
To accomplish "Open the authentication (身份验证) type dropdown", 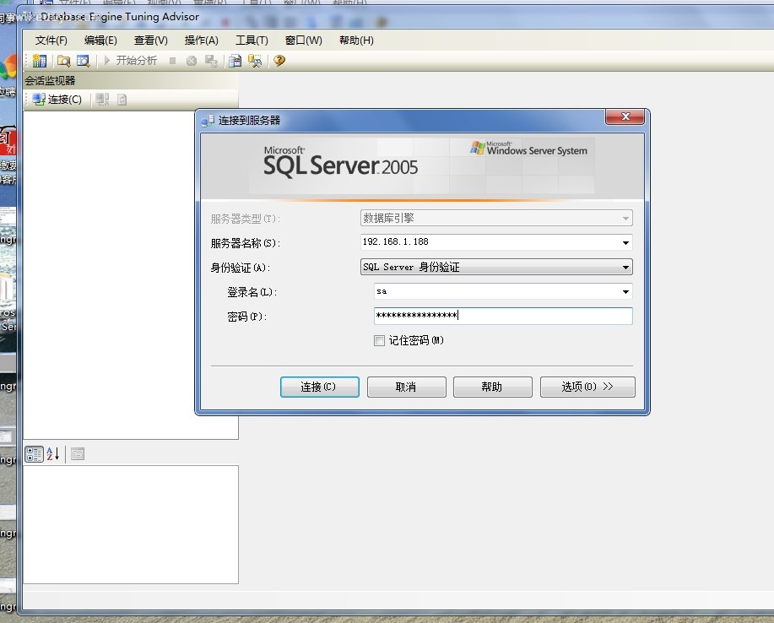I will tap(625, 268).
